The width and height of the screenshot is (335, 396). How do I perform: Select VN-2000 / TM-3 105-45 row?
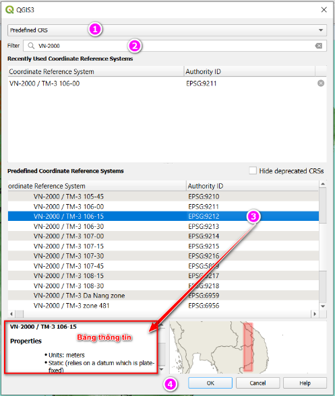point(163,197)
